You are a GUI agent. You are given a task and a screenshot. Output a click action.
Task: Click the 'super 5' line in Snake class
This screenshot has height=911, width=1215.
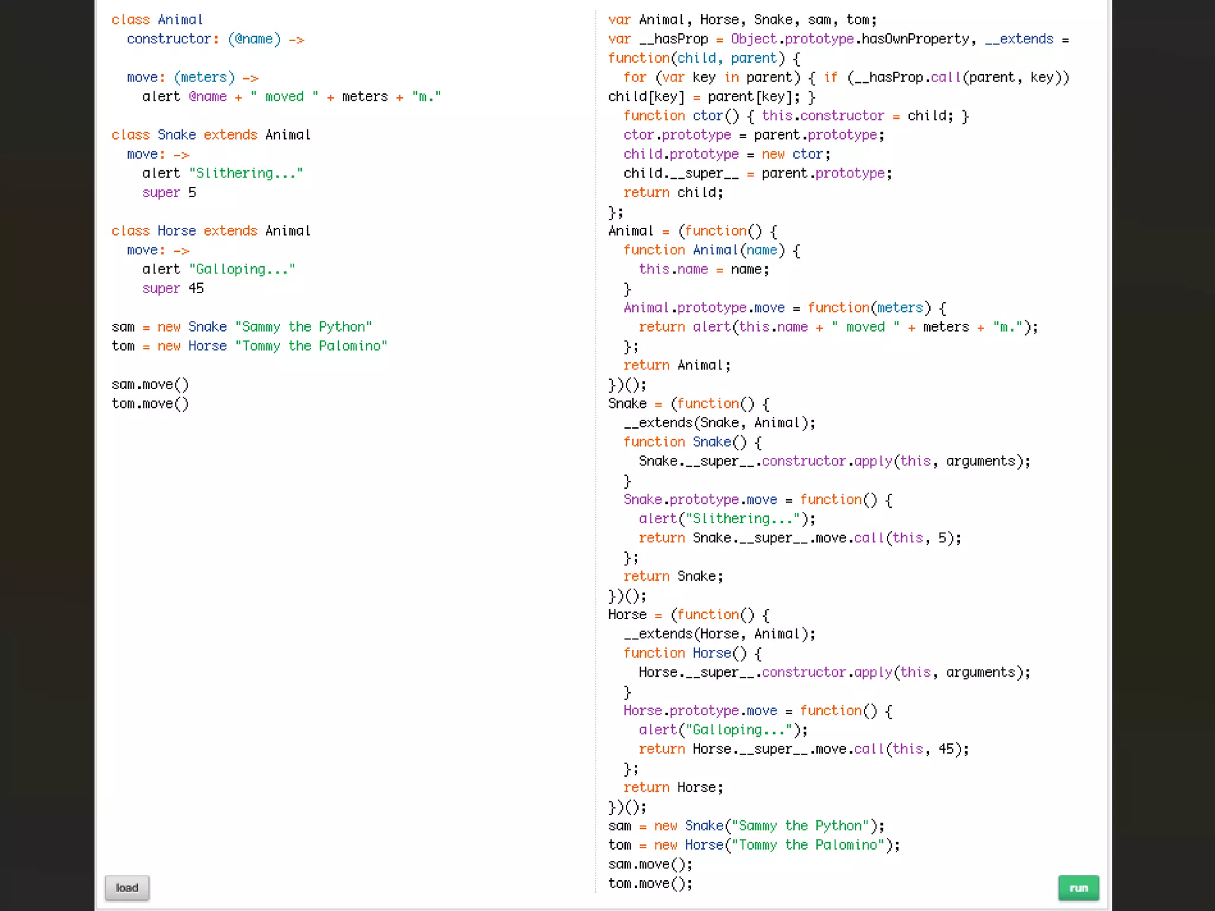pyautogui.click(x=169, y=193)
